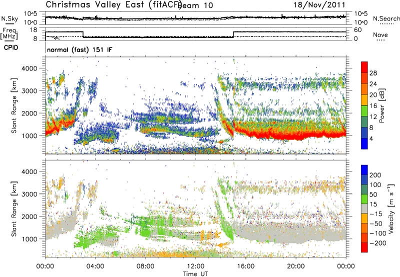The image size is (400, 277).
Task: Select the positive '200' velocity colorbar label
Action: 375,175
